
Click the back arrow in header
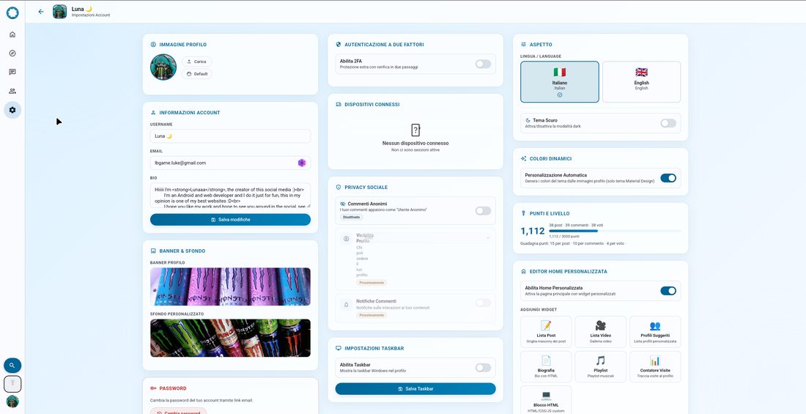[41, 11]
